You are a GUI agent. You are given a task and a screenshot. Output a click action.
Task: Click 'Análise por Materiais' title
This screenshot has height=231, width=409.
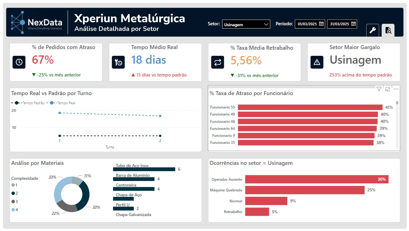[38, 163]
